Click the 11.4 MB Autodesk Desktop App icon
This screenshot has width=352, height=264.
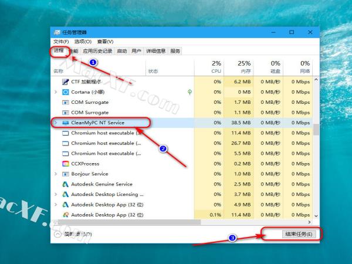65,215
